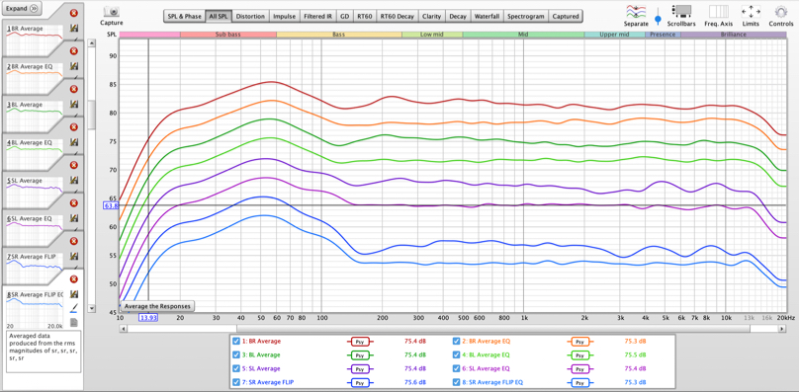Screen dimensions: 799x392
Task: Uncheck the 5: SL Average trace
Action: [236, 368]
